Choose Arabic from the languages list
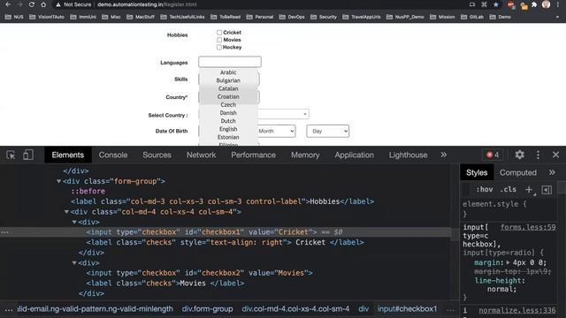 pos(228,72)
